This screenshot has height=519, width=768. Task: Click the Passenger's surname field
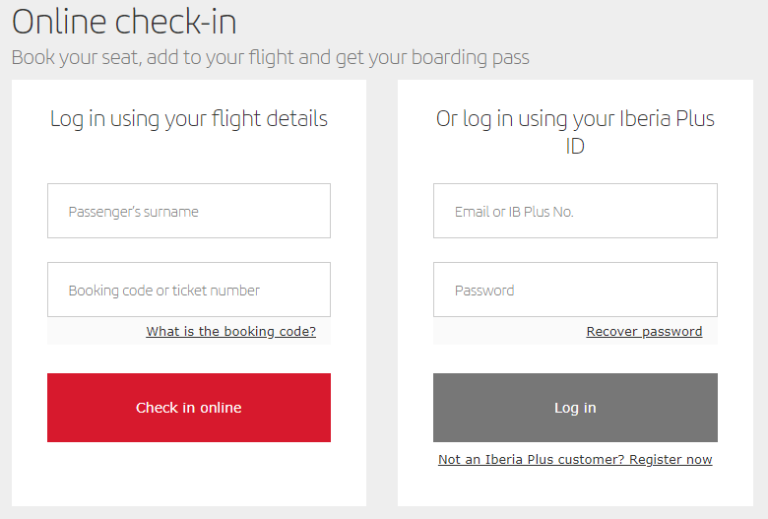click(188, 211)
